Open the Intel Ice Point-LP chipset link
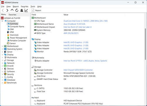This screenshot has width=147, height=106. pos(78,27)
